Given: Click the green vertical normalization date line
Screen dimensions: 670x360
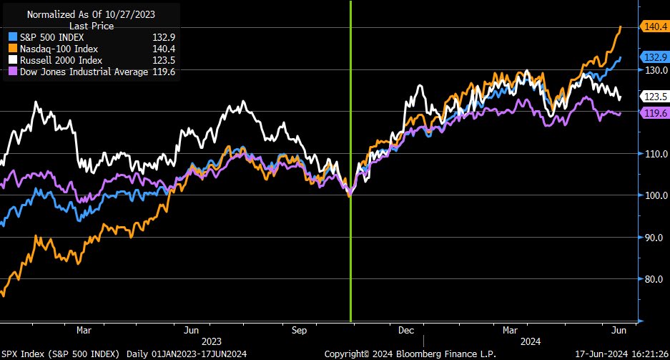Looking at the screenshot, I should point(351,161).
